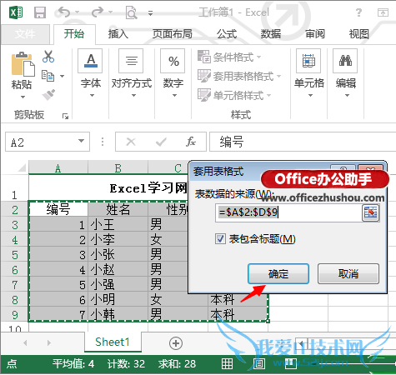Open the 单元格 group

tap(309, 73)
